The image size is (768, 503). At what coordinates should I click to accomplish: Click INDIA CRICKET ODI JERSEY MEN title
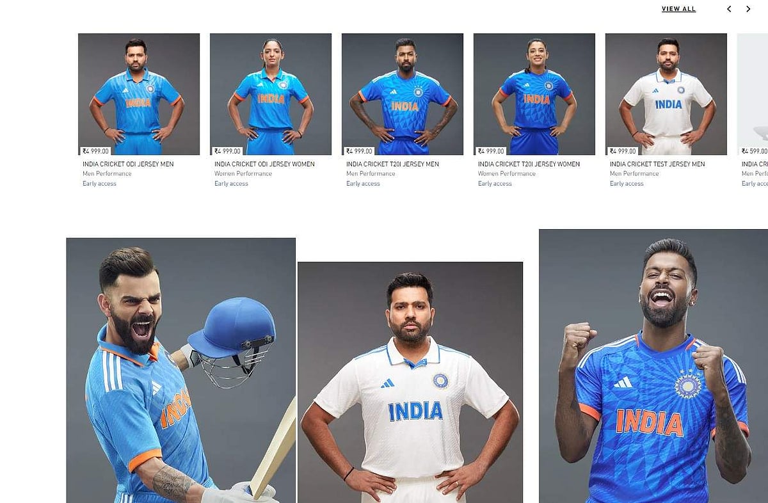tap(128, 164)
